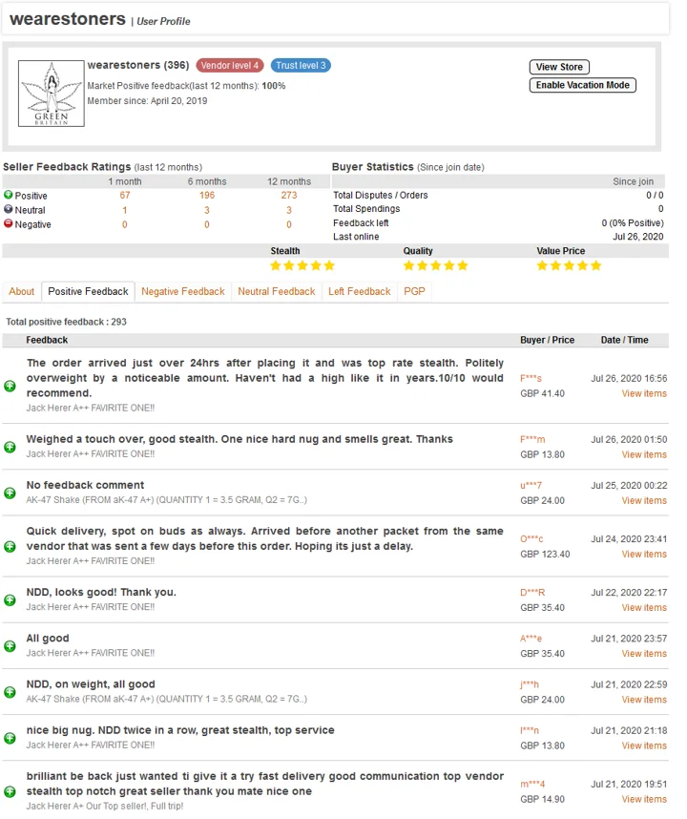
Task: Click the Vendor level 4 badge
Action: (230, 65)
